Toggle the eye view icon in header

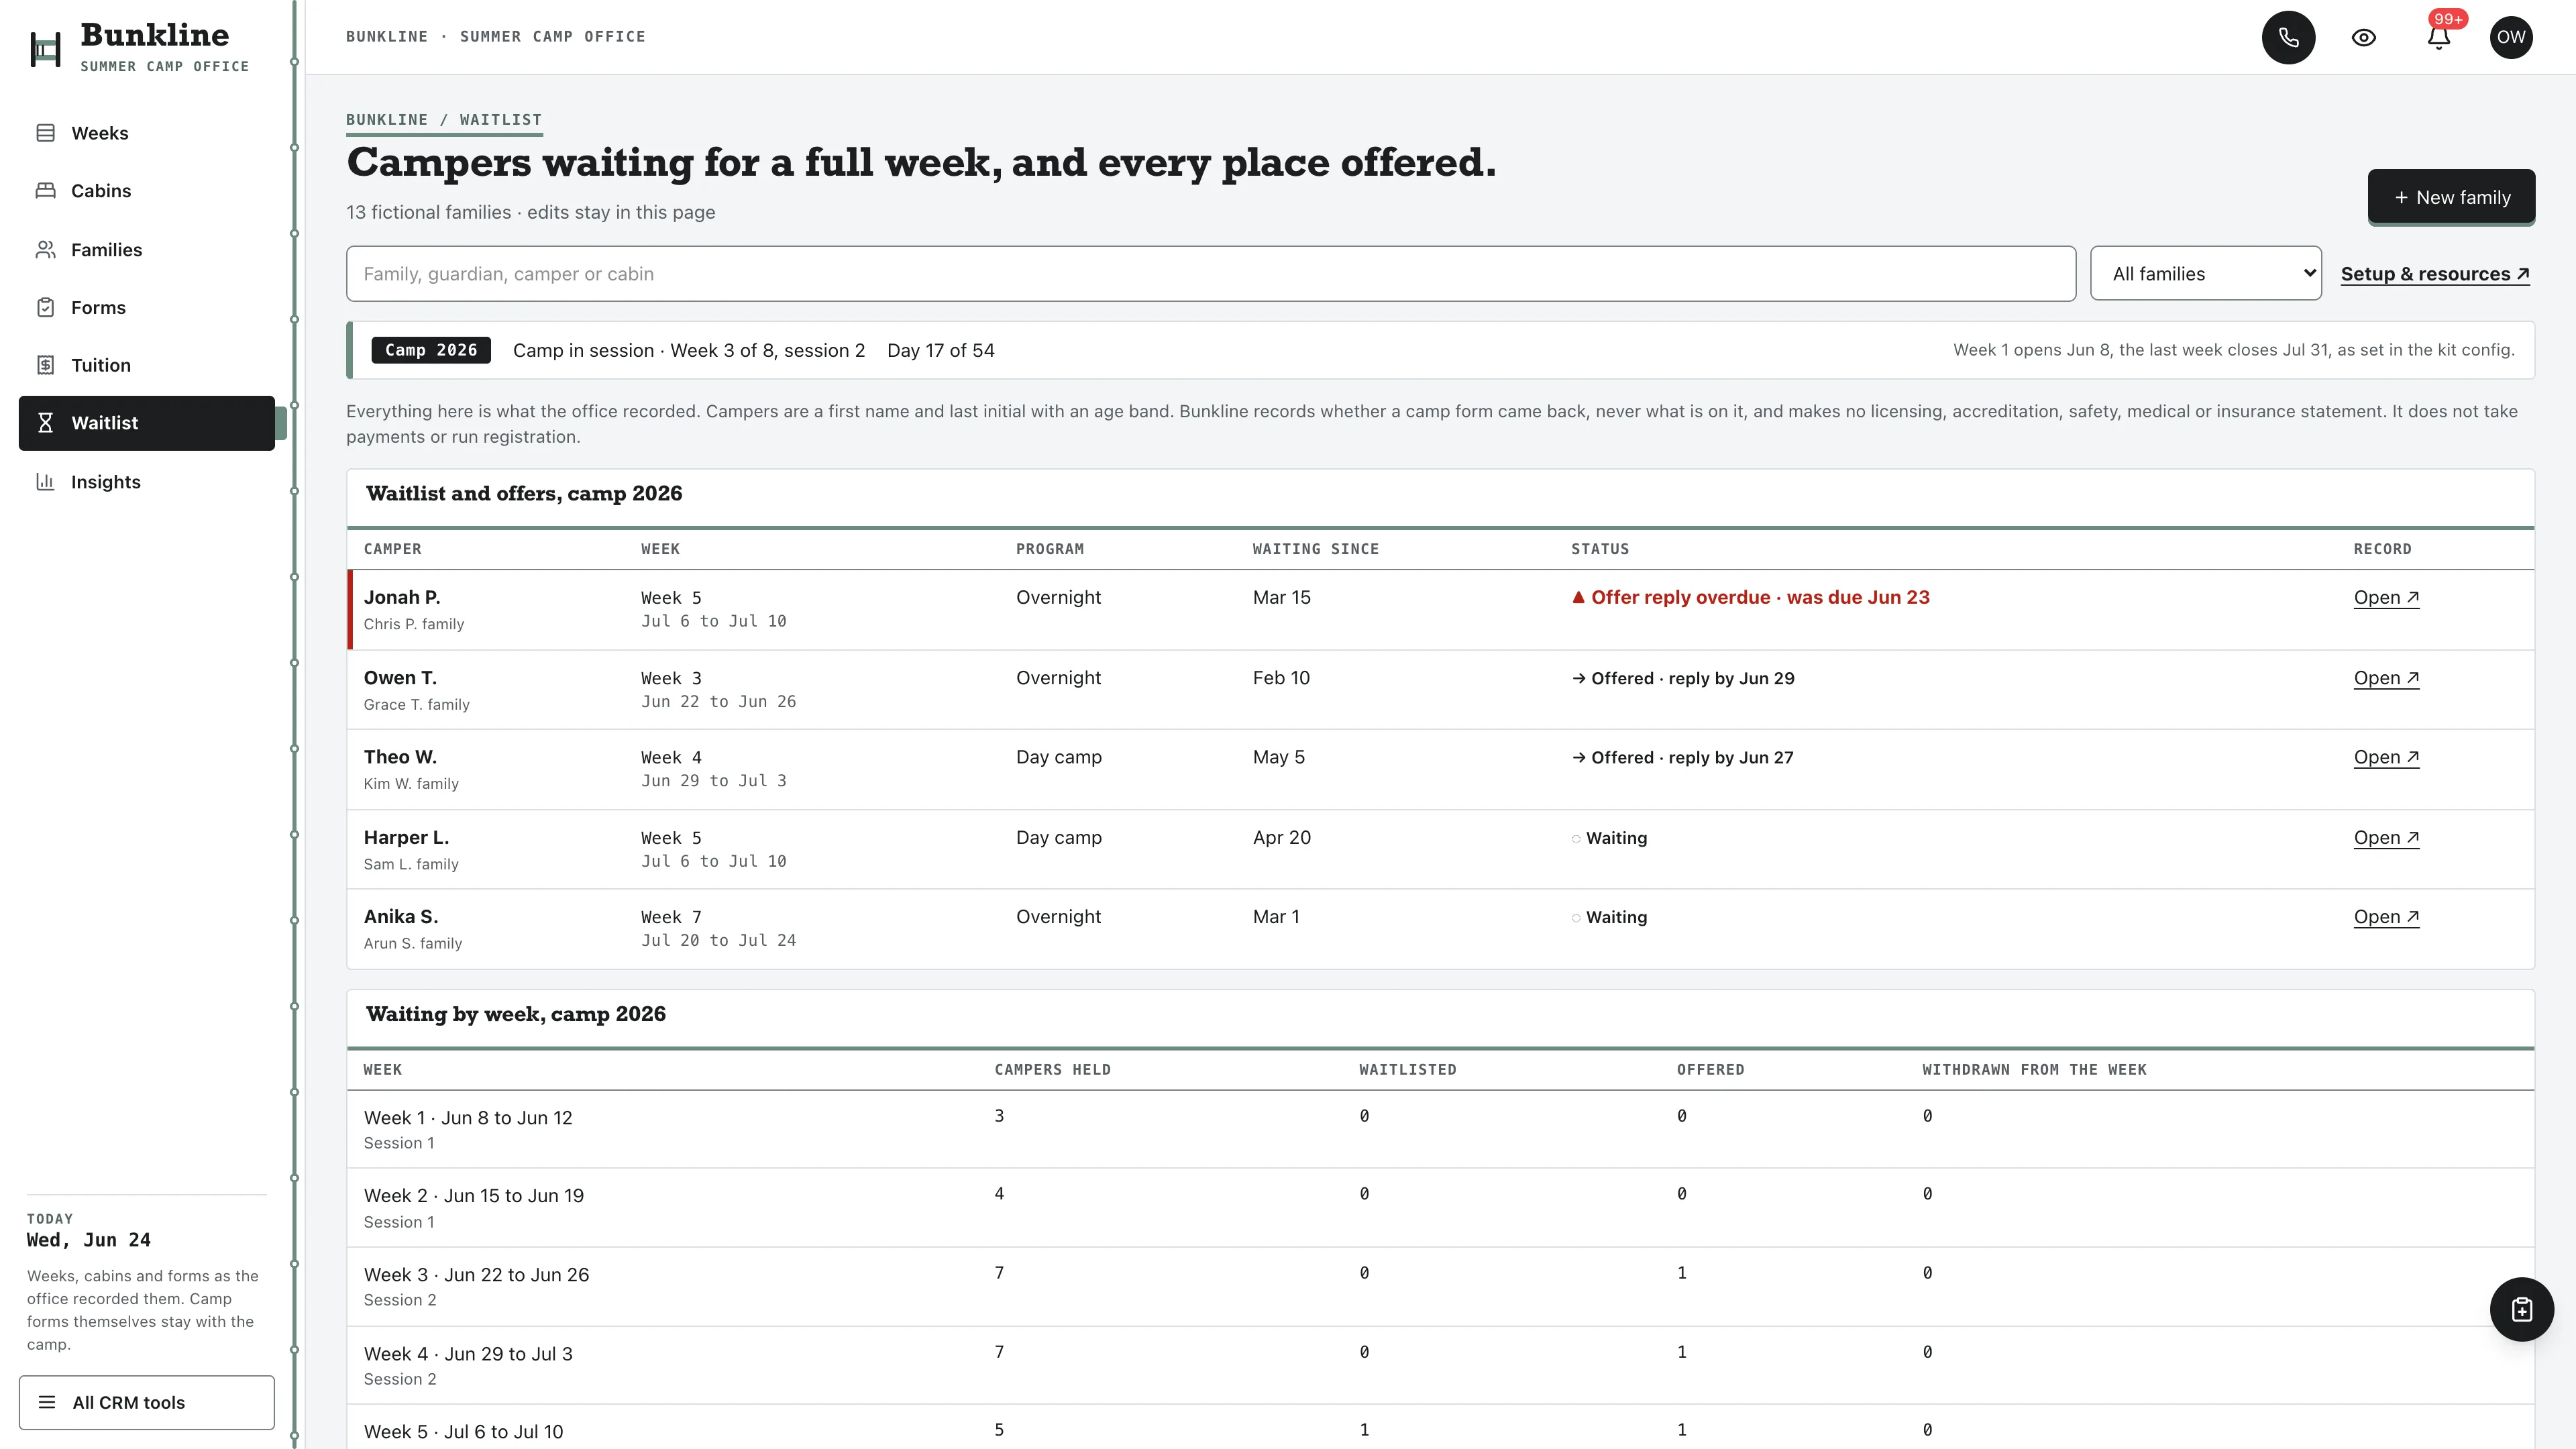coord(2363,37)
